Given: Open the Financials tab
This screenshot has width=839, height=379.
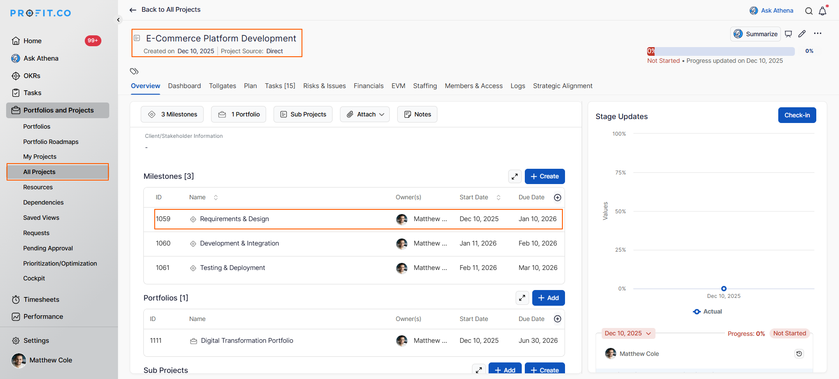Looking at the screenshot, I should click(x=368, y=86).
